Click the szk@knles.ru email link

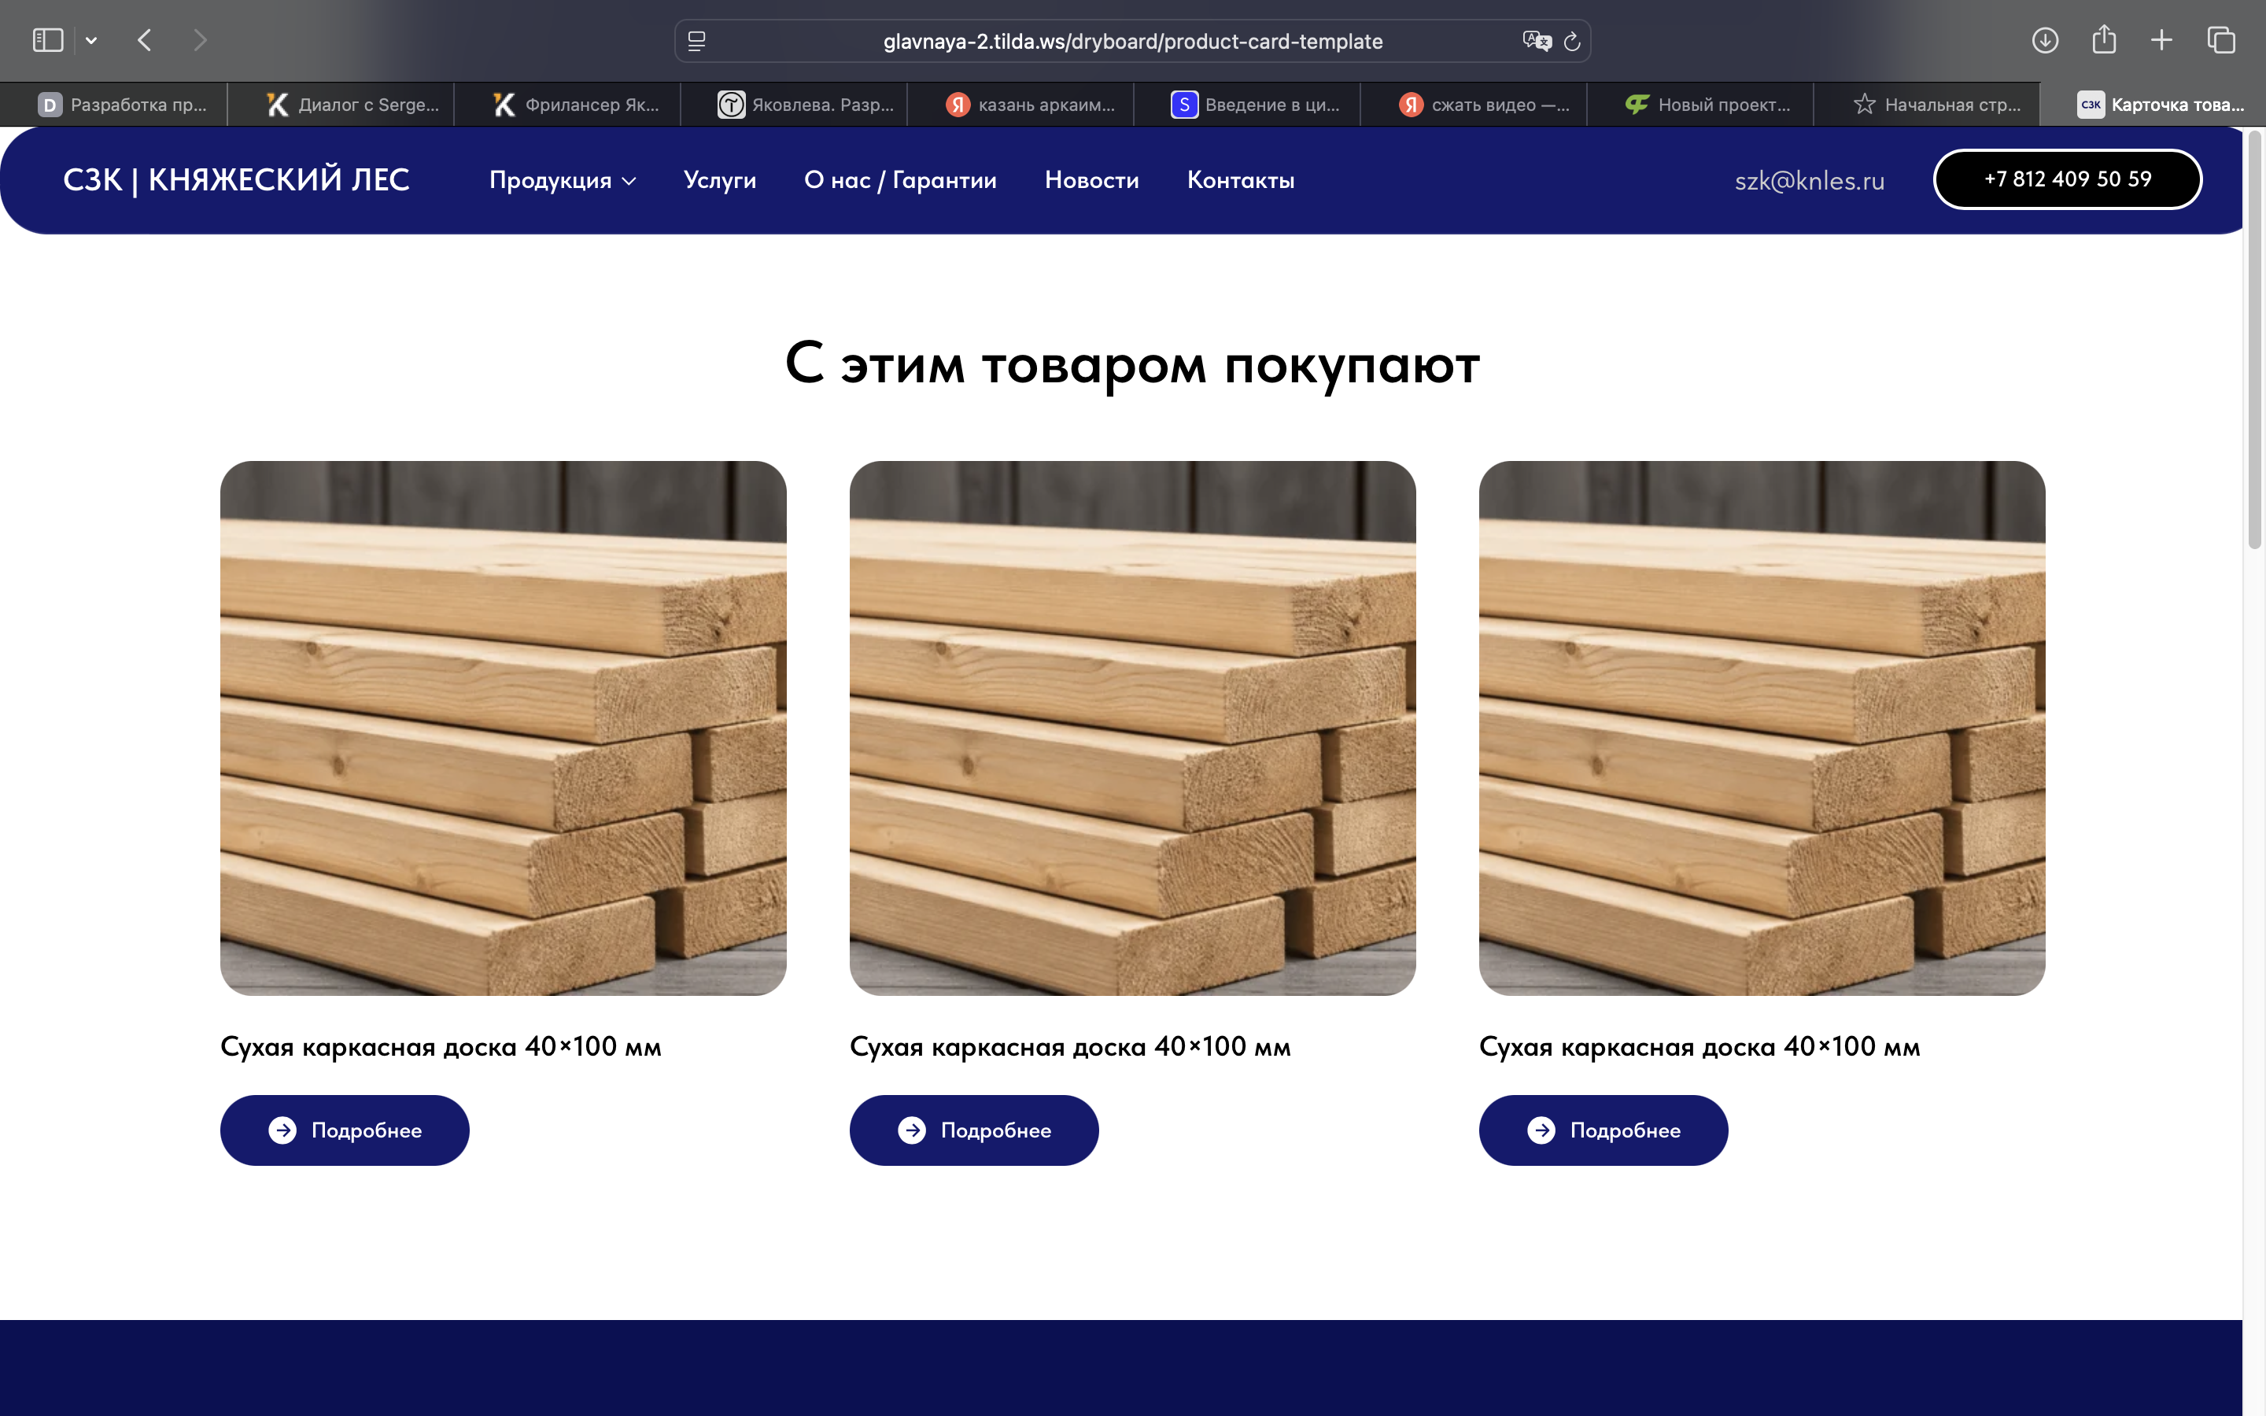click(x=1809, y=181)
